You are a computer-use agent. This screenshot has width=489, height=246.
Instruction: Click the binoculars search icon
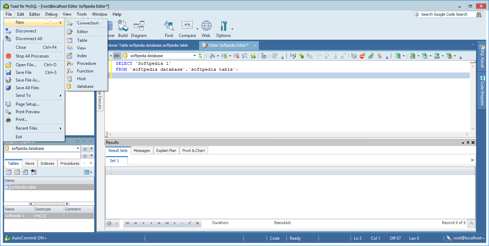click(479, 14)
